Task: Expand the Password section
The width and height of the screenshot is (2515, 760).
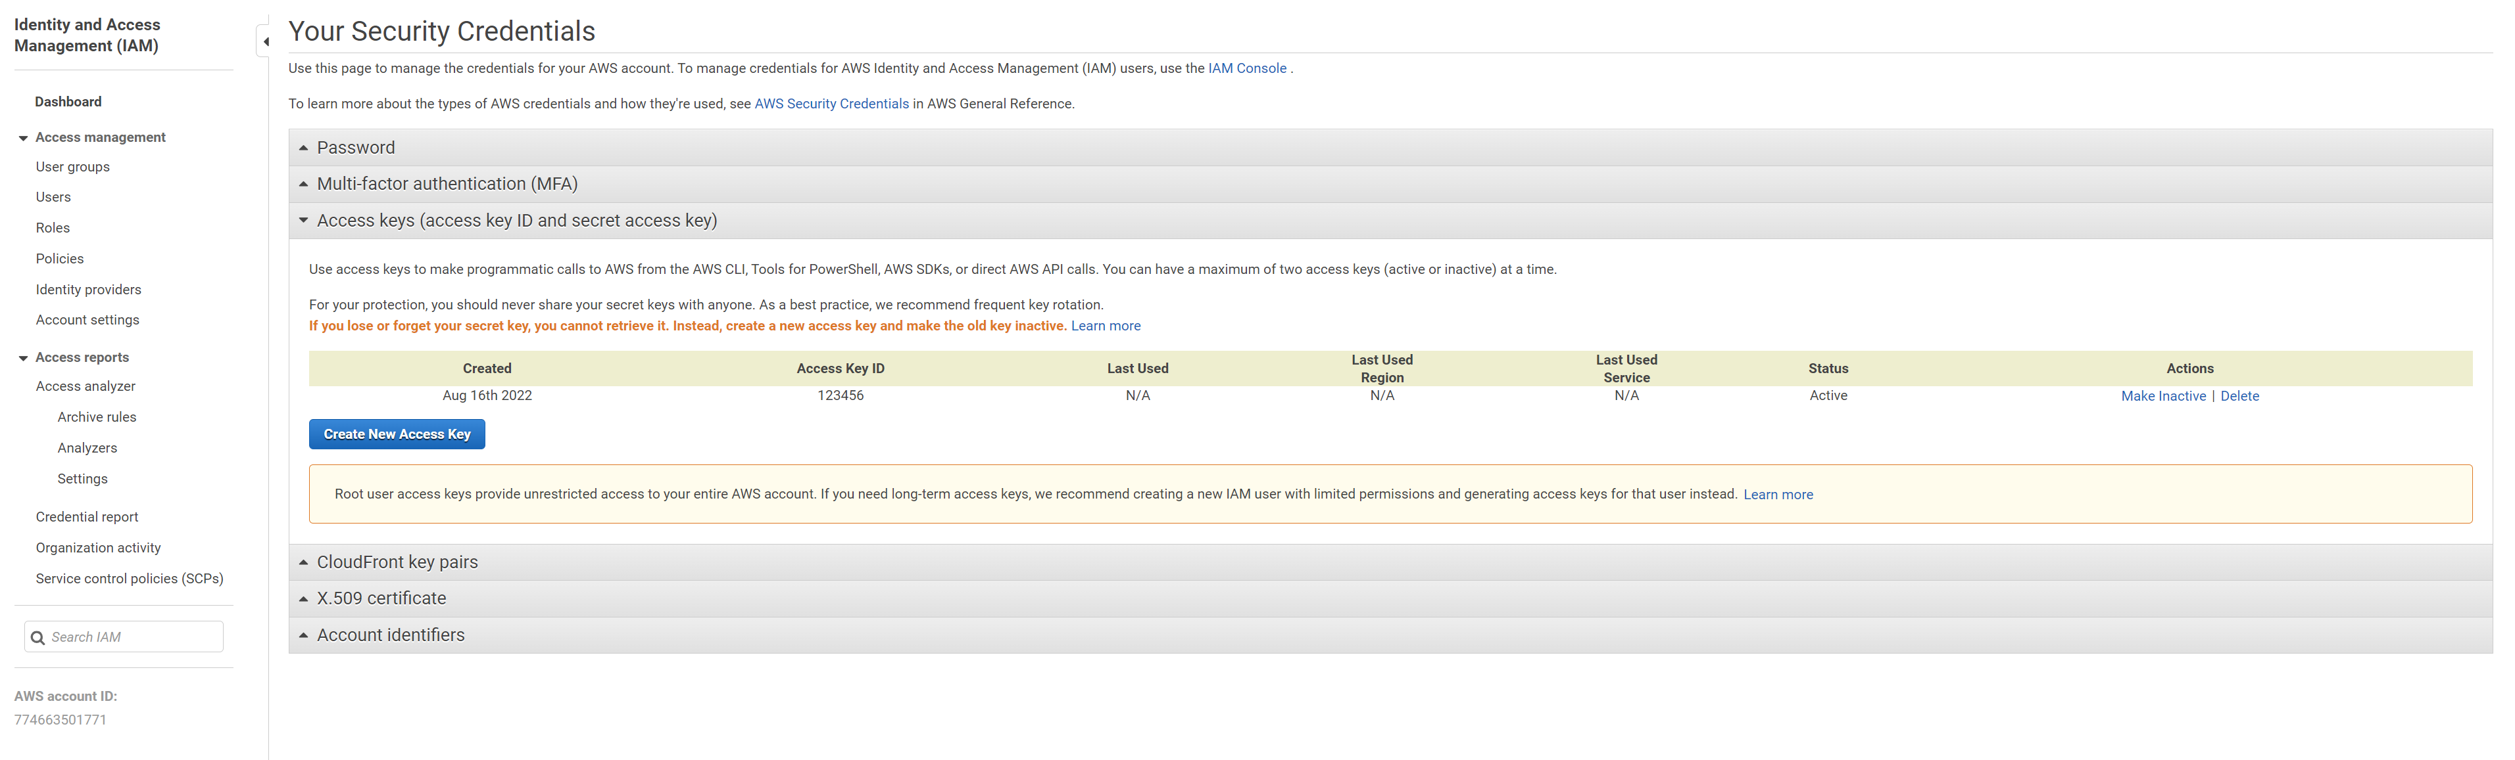Action: coord(355,147)
